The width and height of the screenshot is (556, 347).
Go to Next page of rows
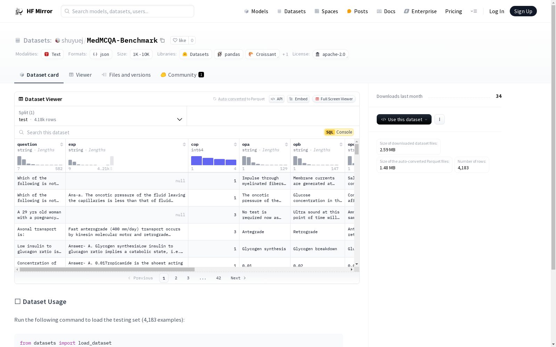tap(238, 278)
